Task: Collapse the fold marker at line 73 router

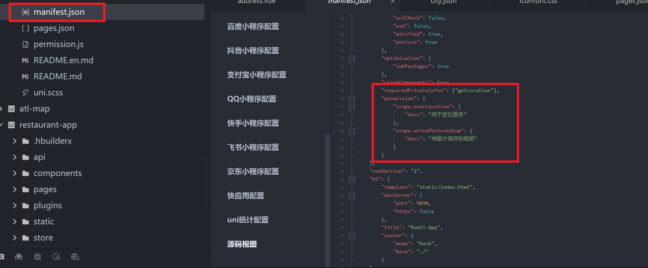Action: pos(352,236)
